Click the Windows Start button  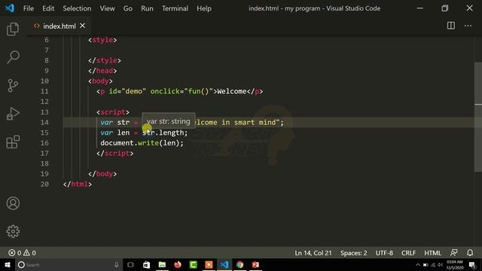8,264
